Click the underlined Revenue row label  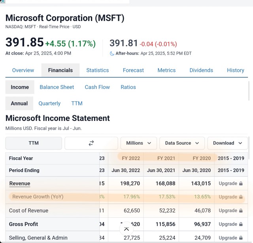click(20, 184)
